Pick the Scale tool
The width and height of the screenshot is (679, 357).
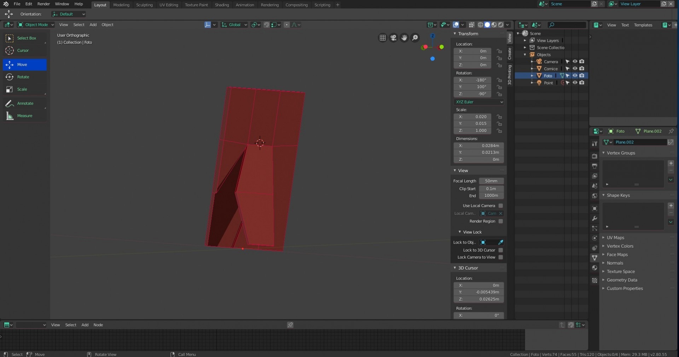[x=25, y=89]
